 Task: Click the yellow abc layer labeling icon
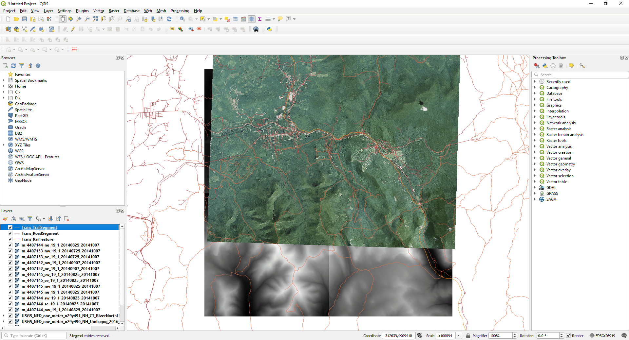click(172, 29)
